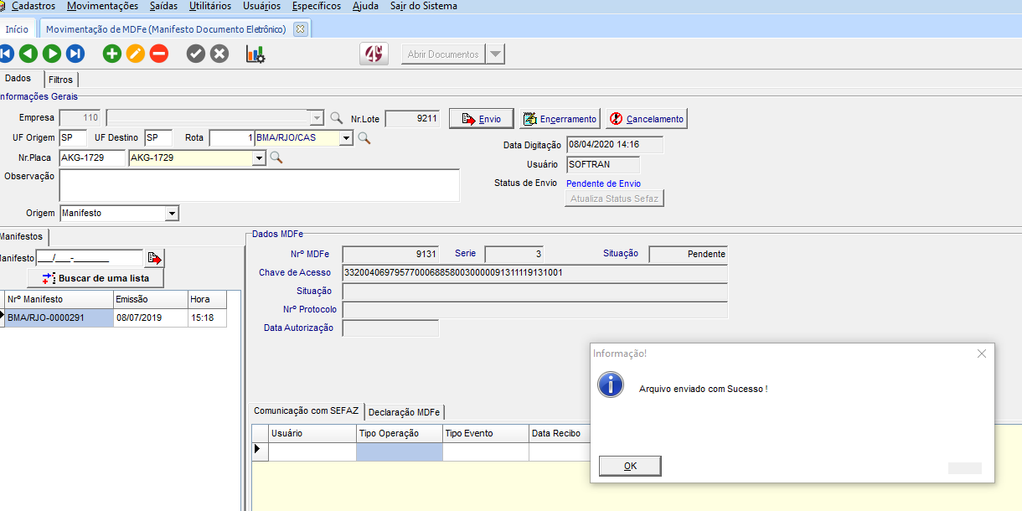Click the Nr.Placa text field
The height and width of the screenshot is (511, 1022).
(x=92, y=157)
